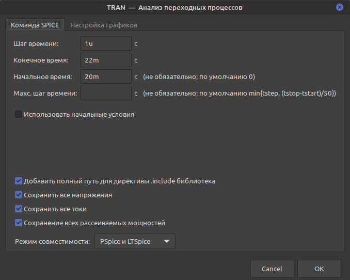Viewport: 350px width, 280px height.
Task: Click the Шаг времени label text
Action: [x=36, y=44]
